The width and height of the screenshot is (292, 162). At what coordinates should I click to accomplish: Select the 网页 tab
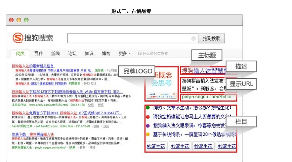click(x=20, y=54)
